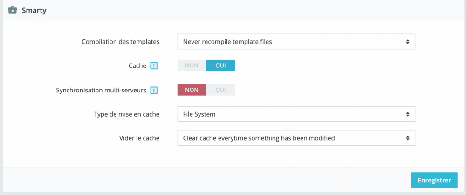This screenshot has width=466, height=195.
Task: Click the Compilation des templates label
Action: click(x=120, y=42)
